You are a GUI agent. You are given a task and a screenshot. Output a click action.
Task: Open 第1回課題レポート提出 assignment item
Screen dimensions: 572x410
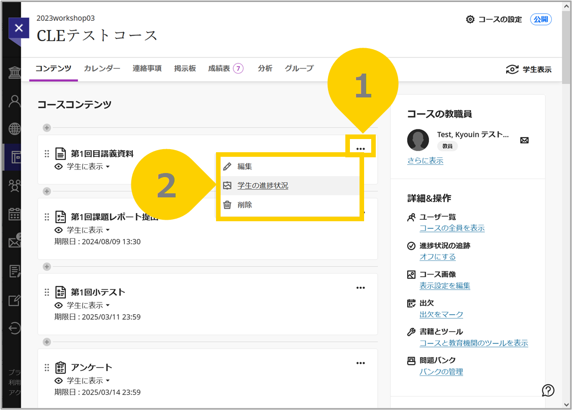[x=115, y=217]
